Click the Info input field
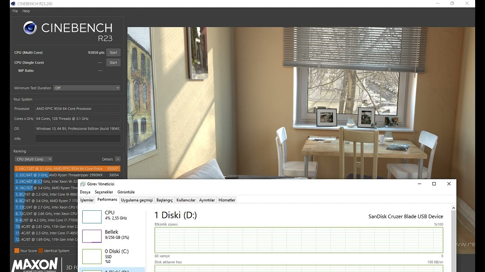Viewport: 485px width, 272px height. click(x=78, y=139)
